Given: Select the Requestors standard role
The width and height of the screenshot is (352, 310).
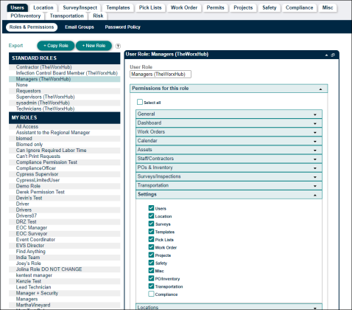Looking at the screenshot, I should point(65,91).
